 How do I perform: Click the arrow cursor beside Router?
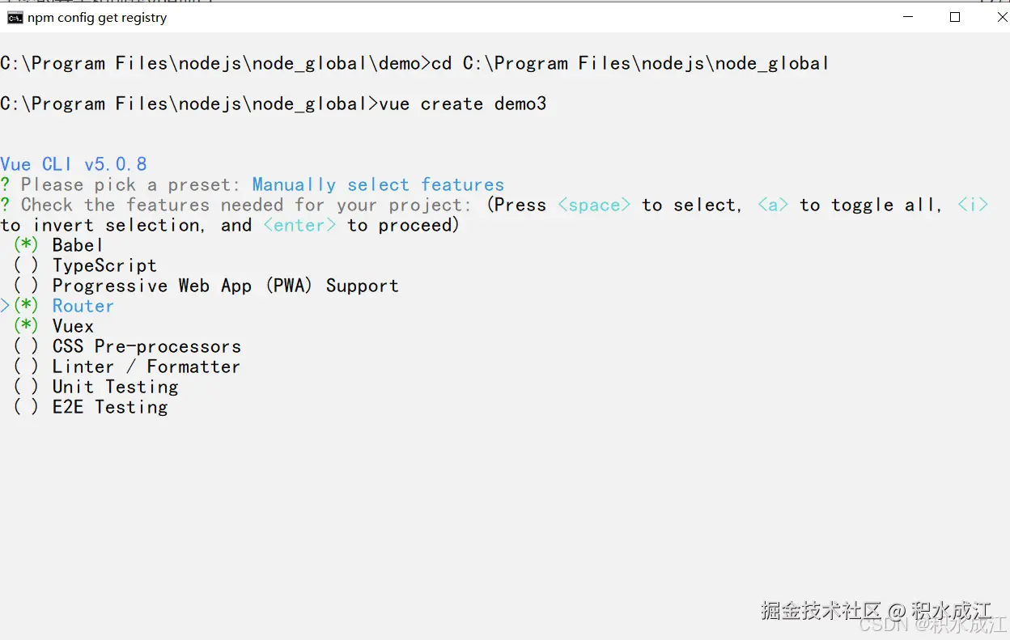(5, 306)
